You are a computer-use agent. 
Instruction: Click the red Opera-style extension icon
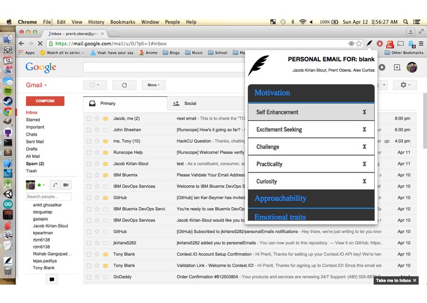coord(380,44)
